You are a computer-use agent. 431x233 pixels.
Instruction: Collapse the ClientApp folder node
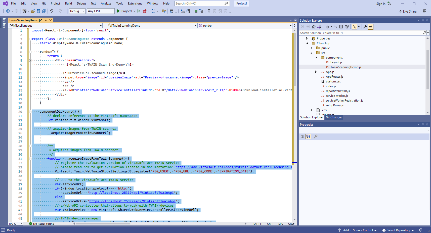point(307,43)
